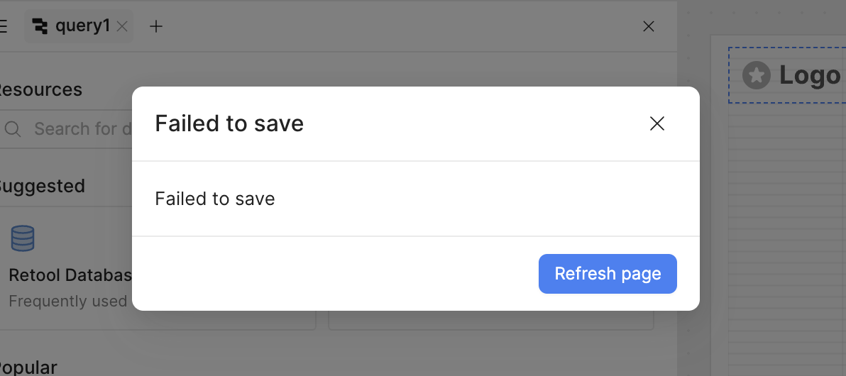Close the Failed to save dialog
The image size is (846, 376).
(657, 124)
